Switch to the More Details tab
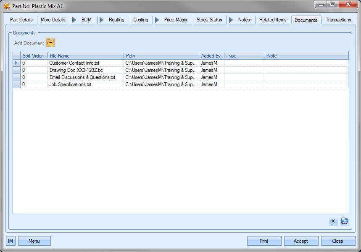Image resolution: width=361 pixels, height=252 pixels. pos(53,20)
